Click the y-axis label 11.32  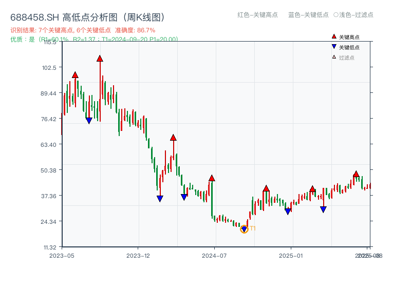[x=50, y=247]
